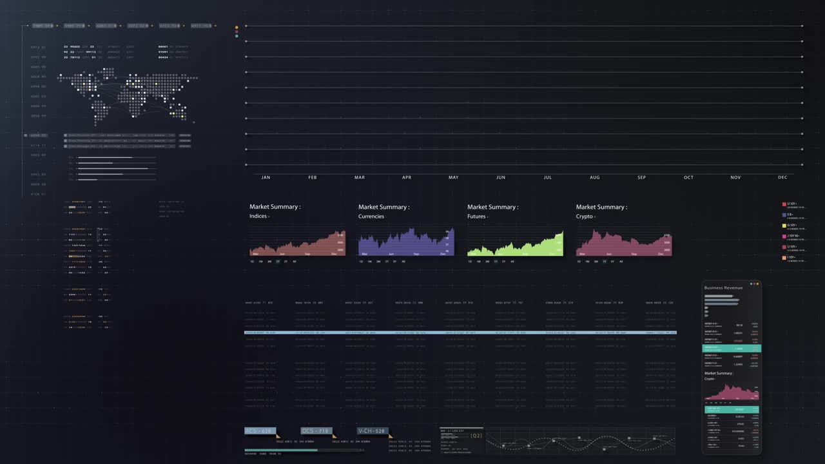Click the crypto chart in Business Revenue widget
The width and height of the screenshot is (825, 464).
click(732, 392)
